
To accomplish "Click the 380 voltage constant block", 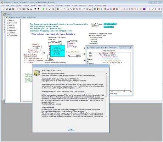I will tap(37, 48).
